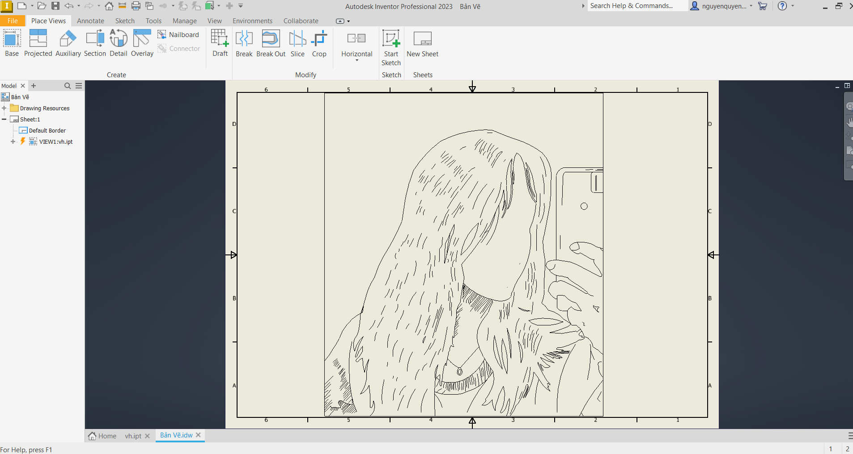This screenshot has width=853, height=454.
Task: Click the Inventor application logo button
Action: point(7,6)
